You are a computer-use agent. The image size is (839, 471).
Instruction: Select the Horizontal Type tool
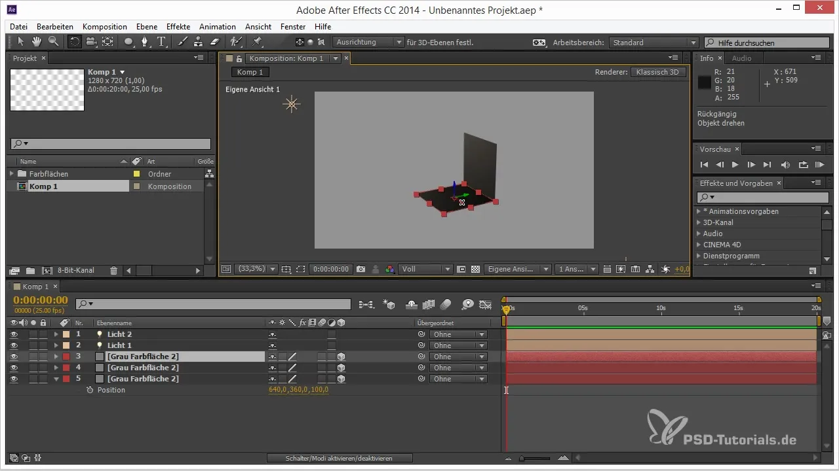click(x=161, y=42)
